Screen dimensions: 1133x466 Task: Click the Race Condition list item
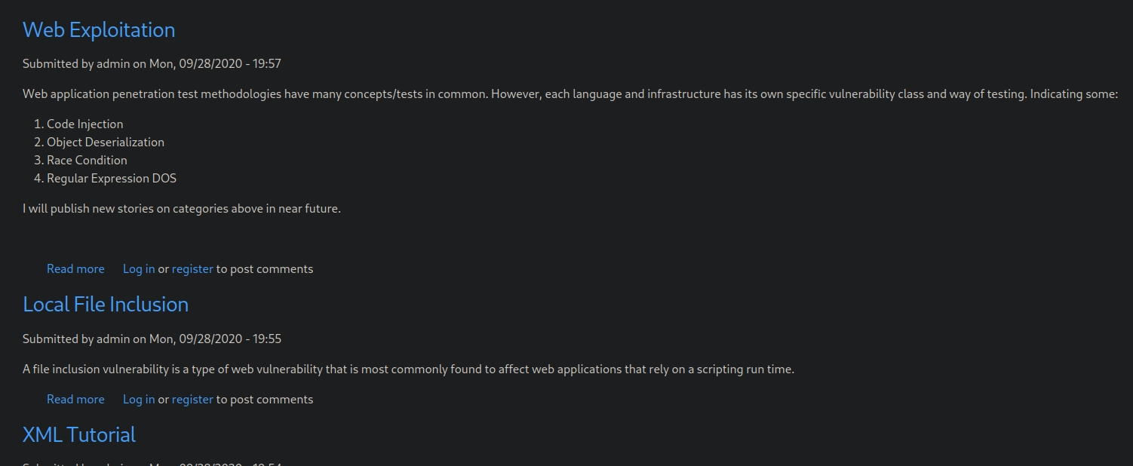[x=87, y=161]
